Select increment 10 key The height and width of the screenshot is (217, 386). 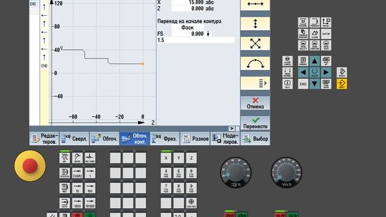point(77,188)
